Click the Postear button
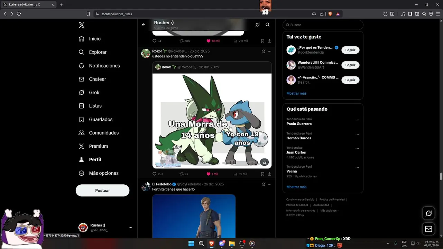 102,191
